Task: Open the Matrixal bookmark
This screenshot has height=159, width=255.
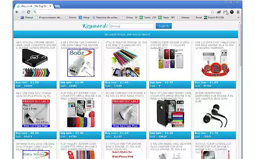Action: [27, 17]
